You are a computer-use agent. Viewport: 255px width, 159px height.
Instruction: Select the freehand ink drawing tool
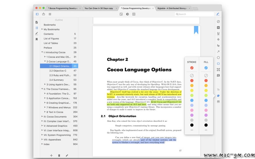218,45
